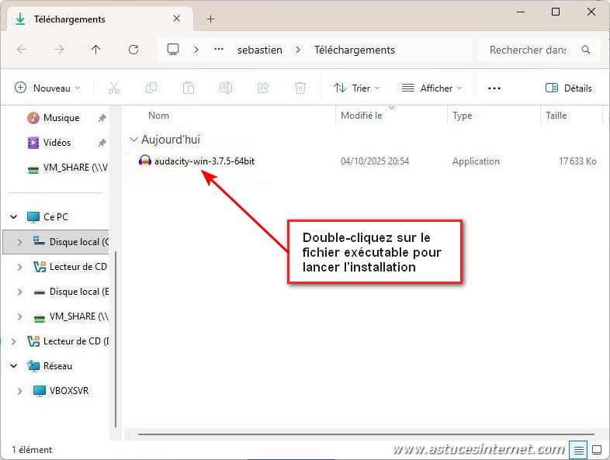Screen dimensions: 610x460
Task: Refresh the current folder view
Action: tap(133, 50)
